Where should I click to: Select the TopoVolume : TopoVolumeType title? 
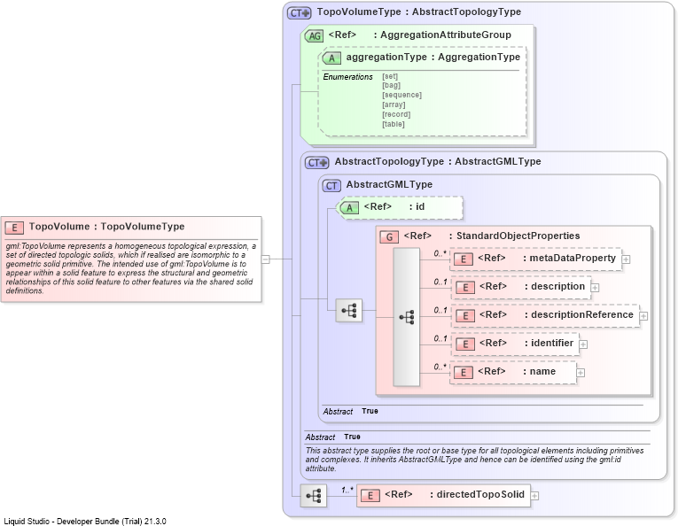(107, 227)
